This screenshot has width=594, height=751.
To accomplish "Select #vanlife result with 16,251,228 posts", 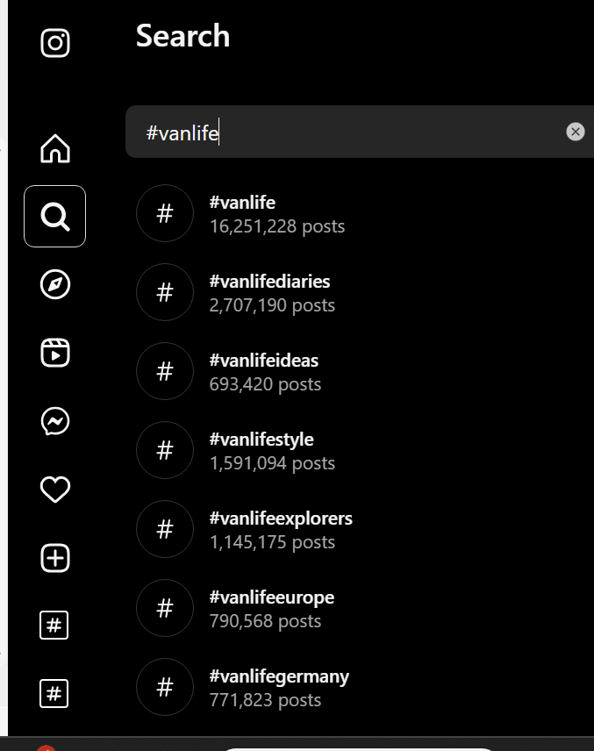I will pos(359,213).
